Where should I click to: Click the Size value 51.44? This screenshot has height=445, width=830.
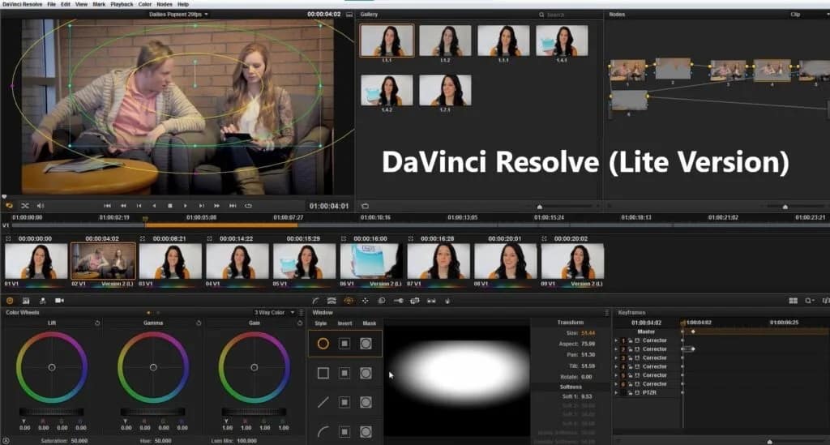(x=588, y=333)
